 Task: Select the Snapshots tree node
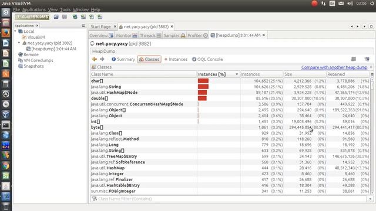pyautogui.click(x=31, y=66)
